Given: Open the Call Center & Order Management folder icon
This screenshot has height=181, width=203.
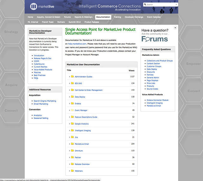Looking at the screenshot, I should point(72,90).
